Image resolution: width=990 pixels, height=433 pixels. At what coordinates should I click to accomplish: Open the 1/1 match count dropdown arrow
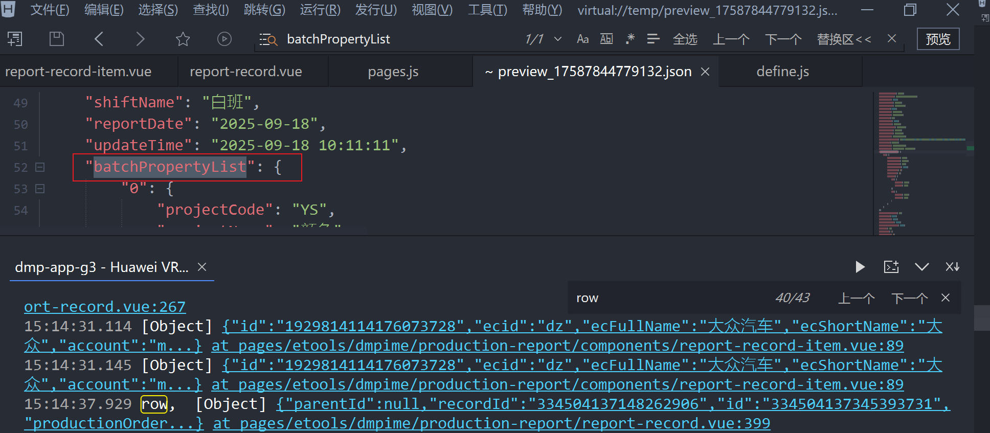click(558, 39)
